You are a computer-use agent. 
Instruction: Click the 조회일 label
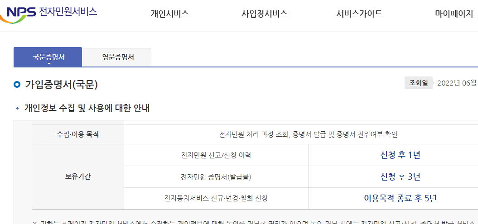[418, 83]
